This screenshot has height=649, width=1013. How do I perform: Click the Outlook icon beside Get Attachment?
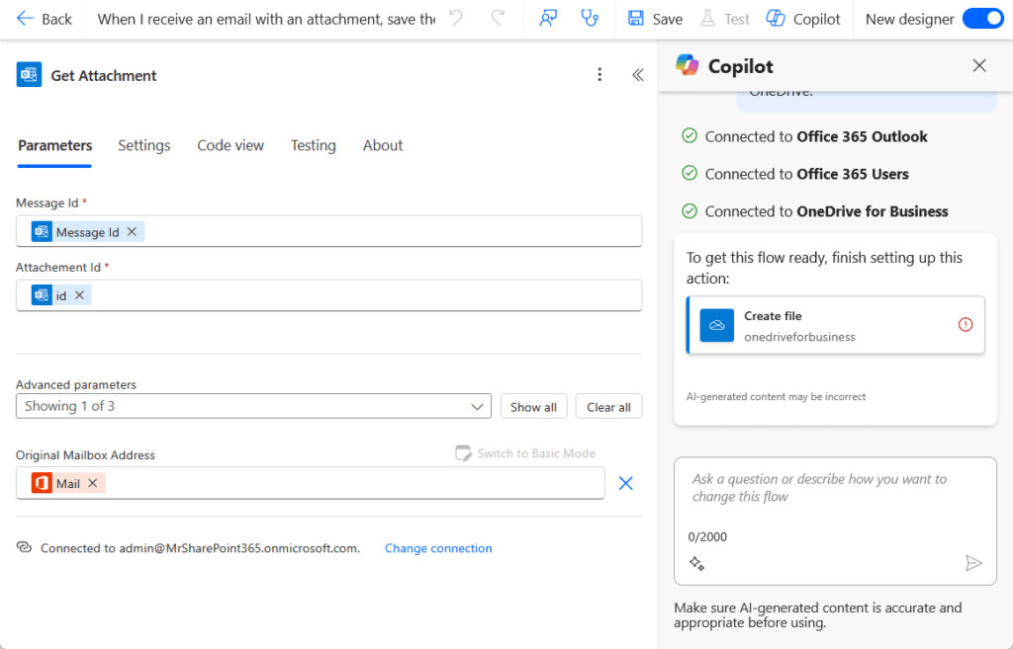pyautogui.click(x=29, y=75)
